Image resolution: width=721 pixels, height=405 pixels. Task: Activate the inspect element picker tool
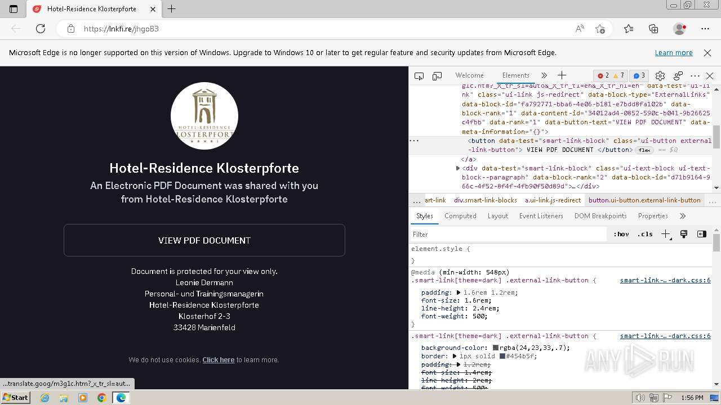pyautogui.click(x=419, y=76)
